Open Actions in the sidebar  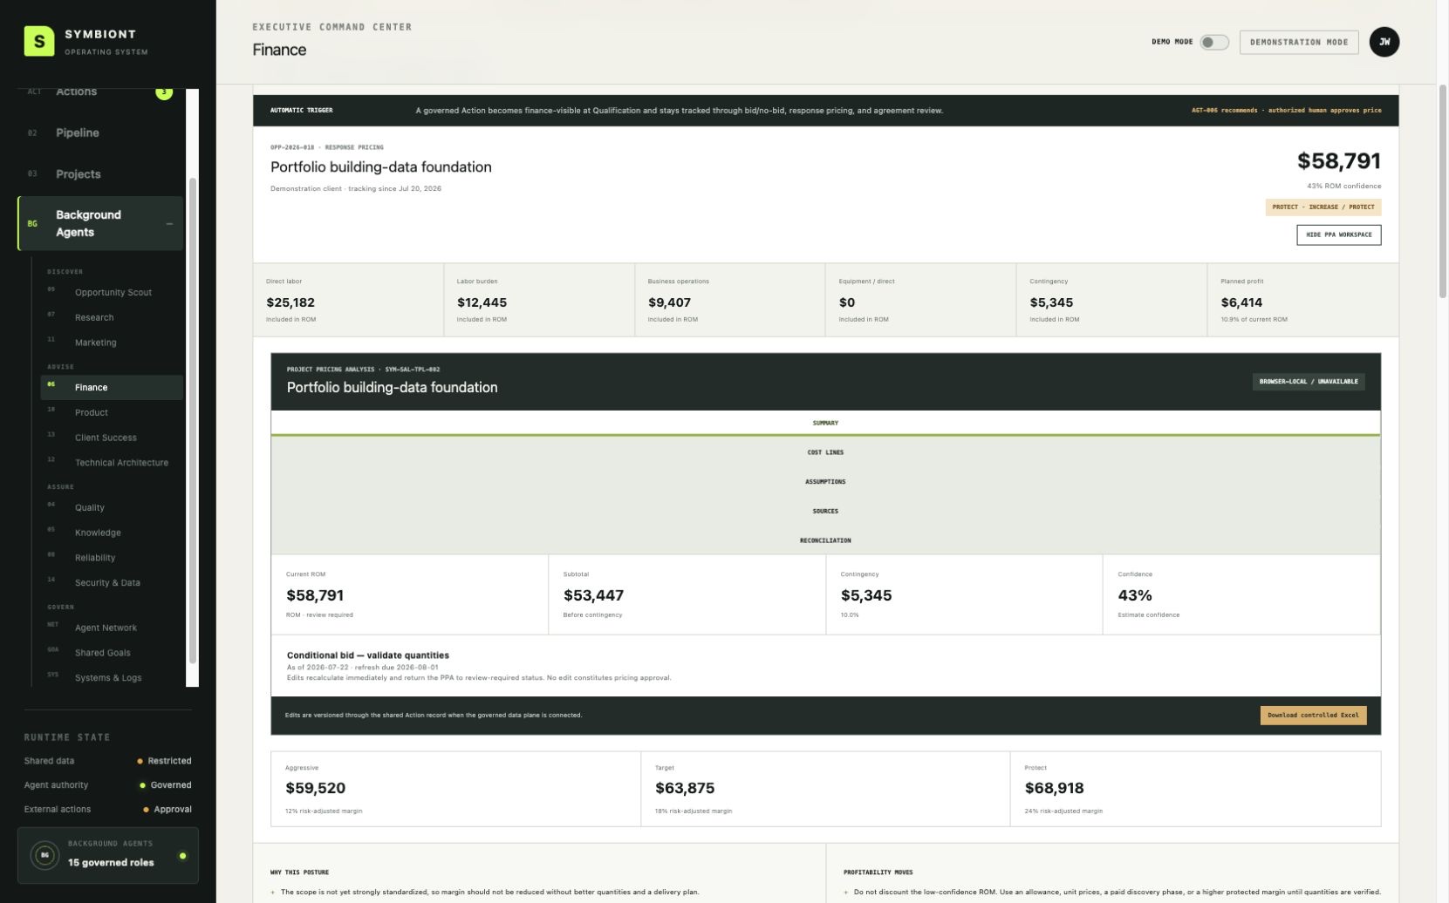pyautogui.click(x=100, y=92)
